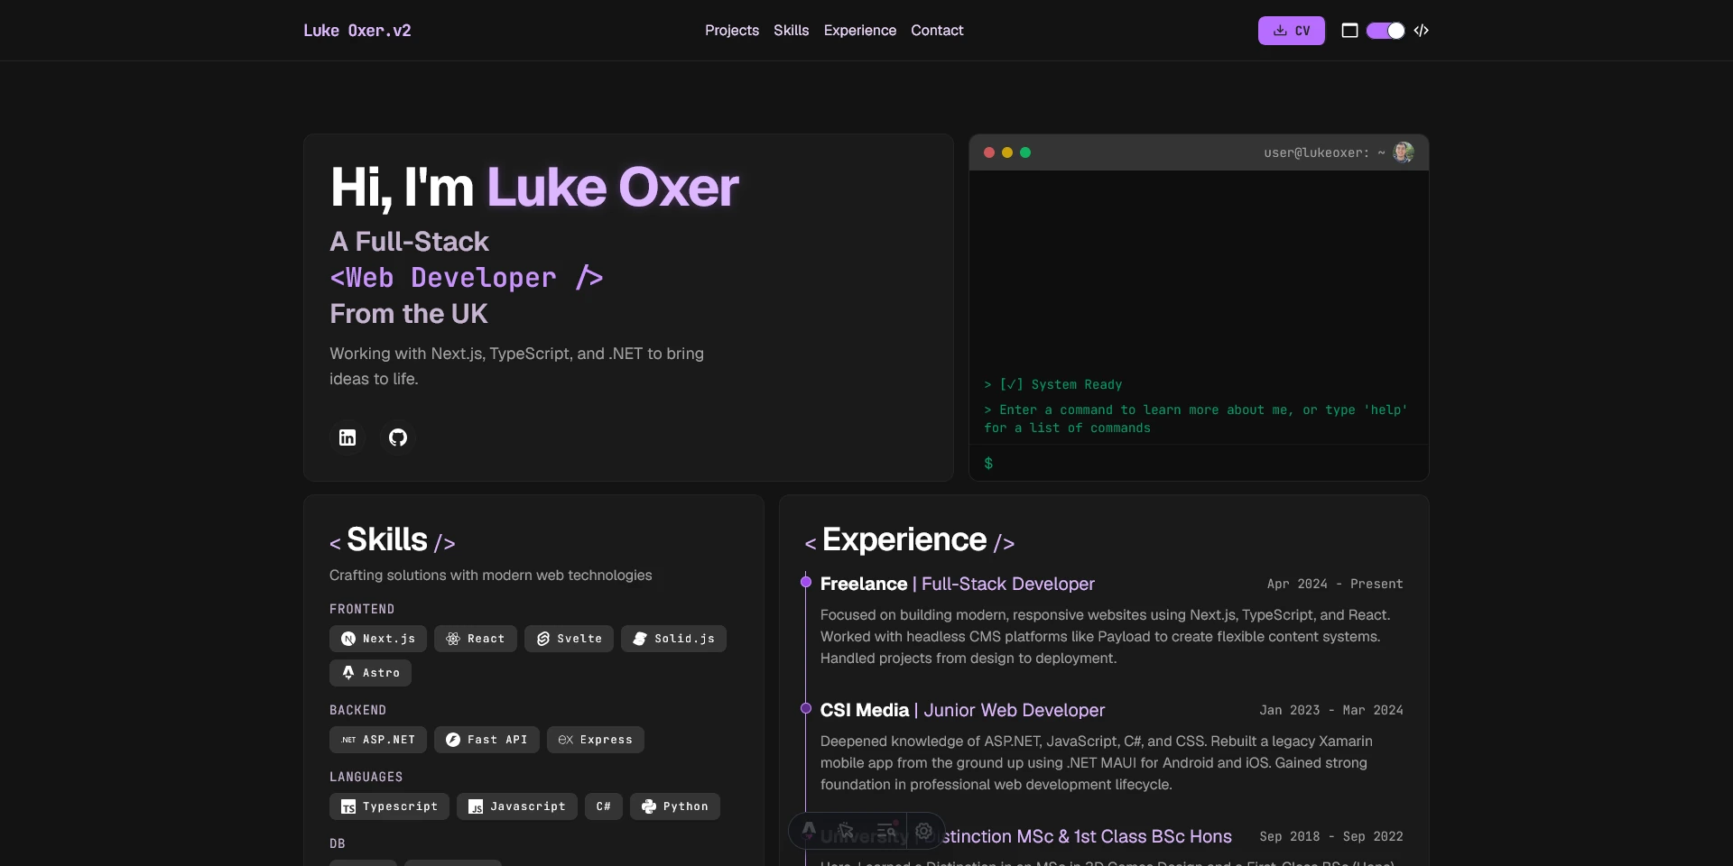Click the FRONTEND category label
This screenshot has height=866, width=1733.
(362, 609)
